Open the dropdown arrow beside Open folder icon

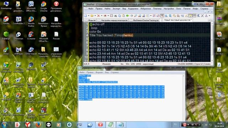point(95,16)
